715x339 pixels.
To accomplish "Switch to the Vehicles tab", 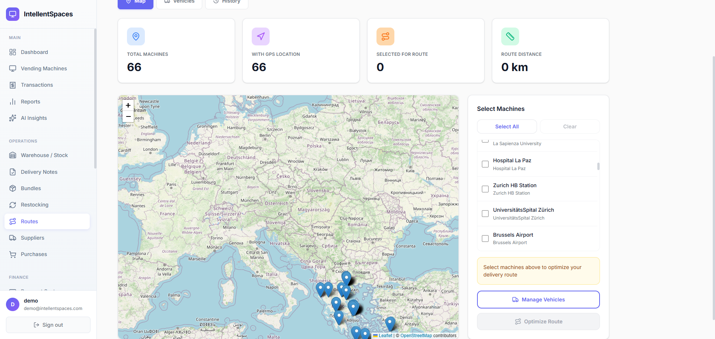I will 179,3.
